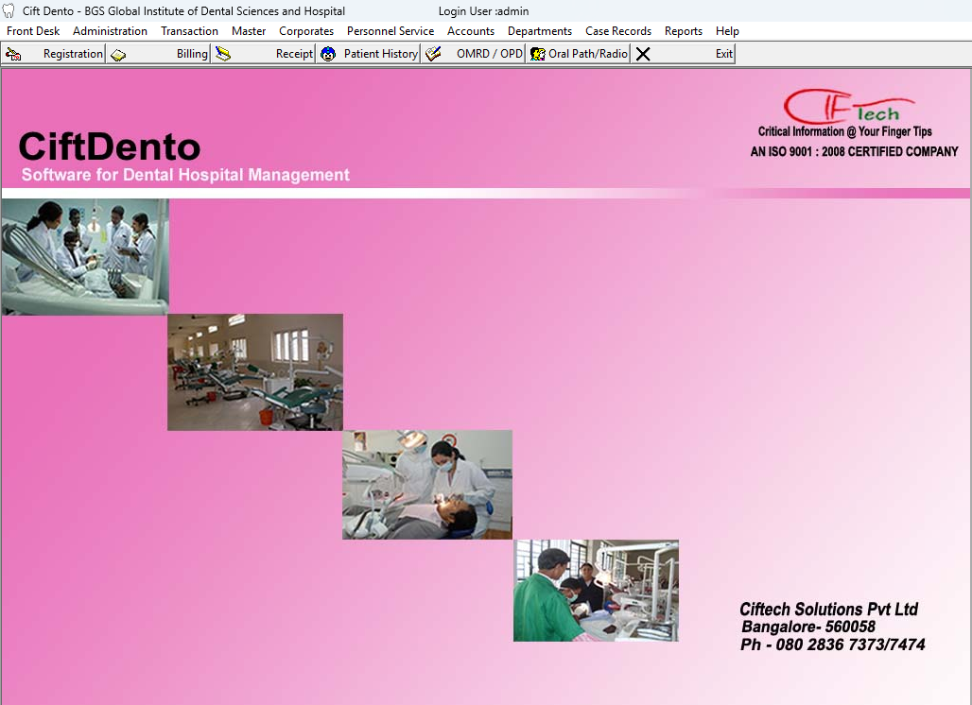The image size is (972, 705).
Task: Click the Patient History button label
Action: (x=381, y=54)
